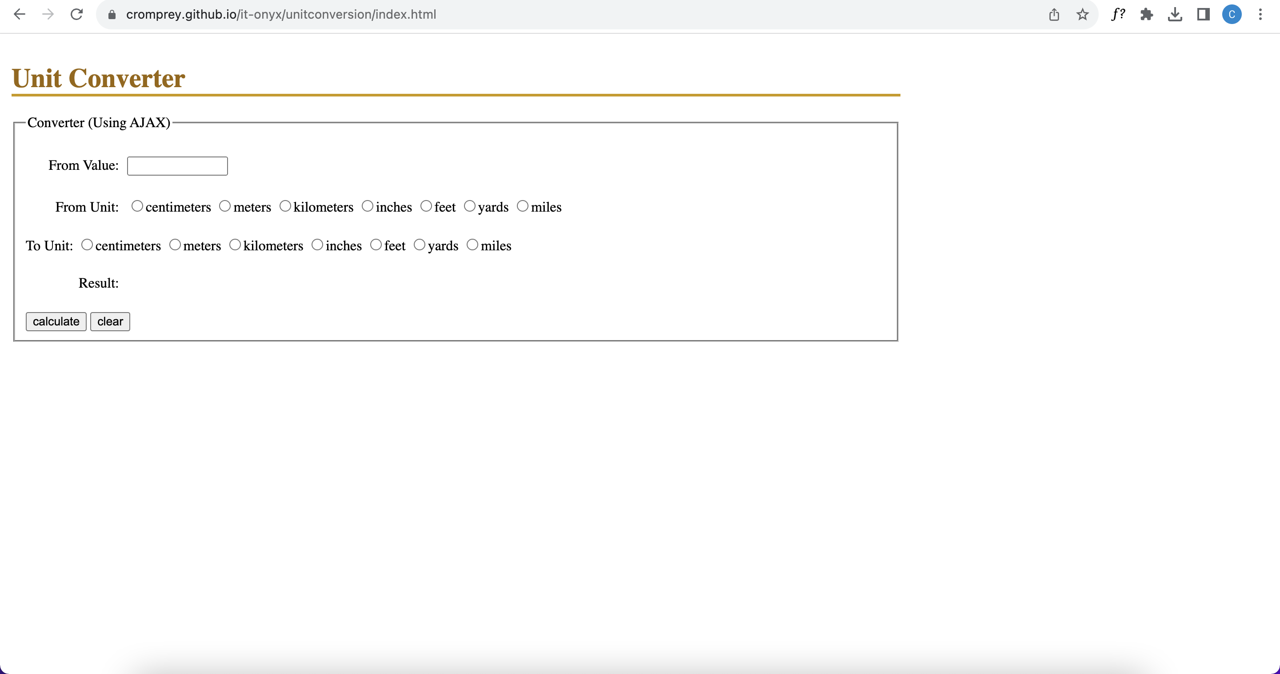
Task: Toggle the browser side panel icon
Action: click(1203, 14)
